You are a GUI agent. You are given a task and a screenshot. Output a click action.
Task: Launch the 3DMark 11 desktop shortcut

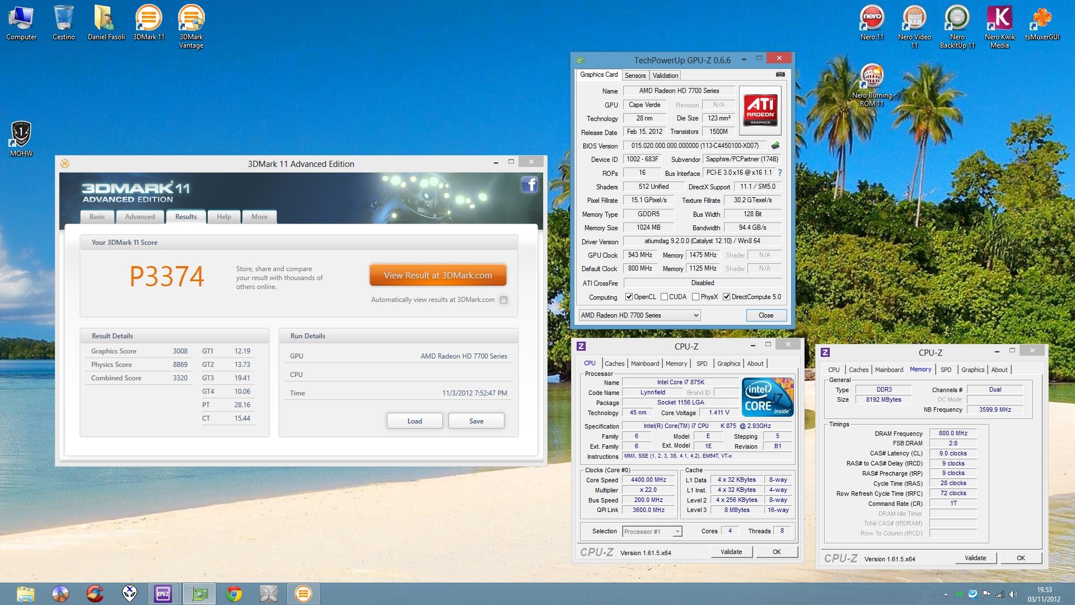point(149,23)
